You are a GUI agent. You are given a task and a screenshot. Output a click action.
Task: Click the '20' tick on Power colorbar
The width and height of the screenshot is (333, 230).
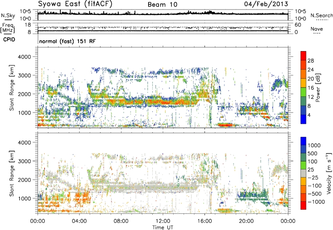coord(311,79)
